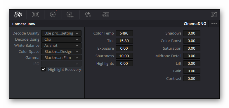Click the Color Temp label
Viewport: 229px width, 108px height.
[x=103, y=33]
